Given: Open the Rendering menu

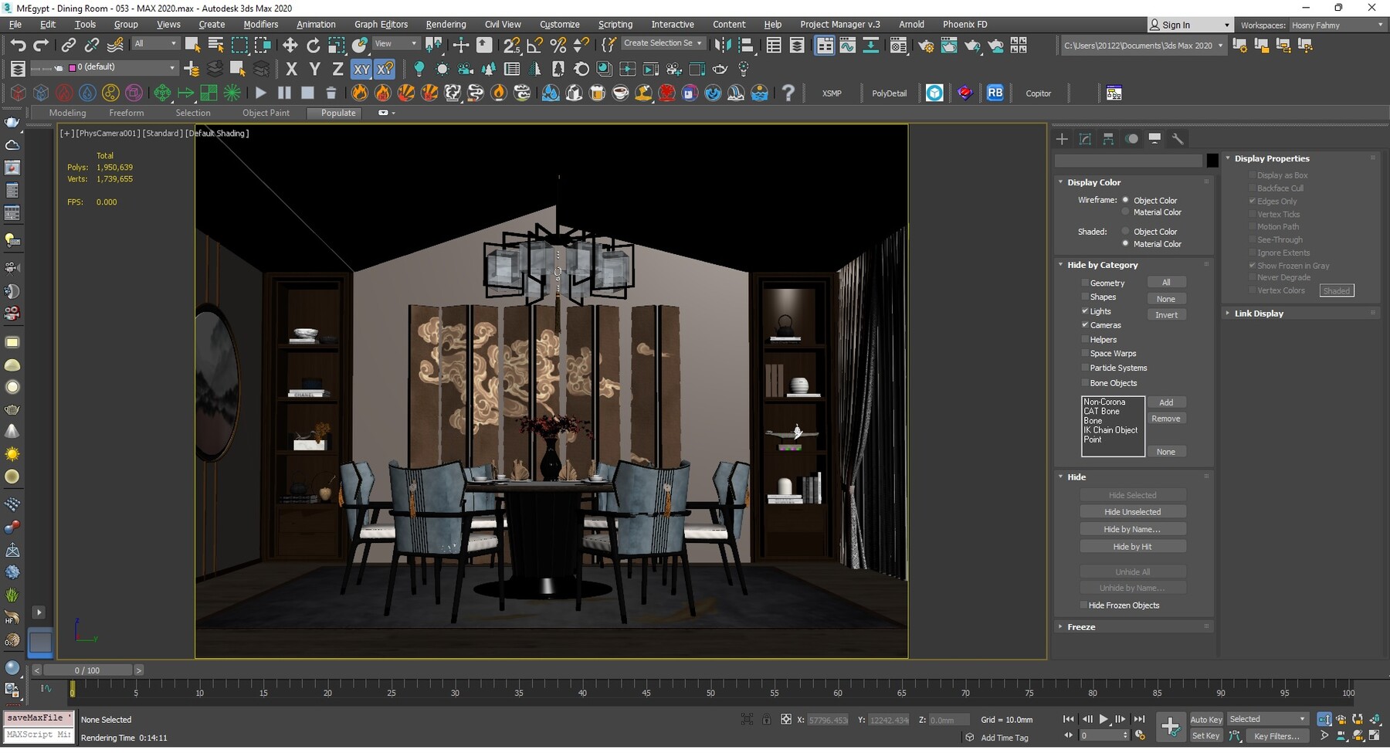Looking at the screenshot, I should 446,24.
